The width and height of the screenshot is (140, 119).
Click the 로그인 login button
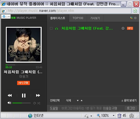131,108
